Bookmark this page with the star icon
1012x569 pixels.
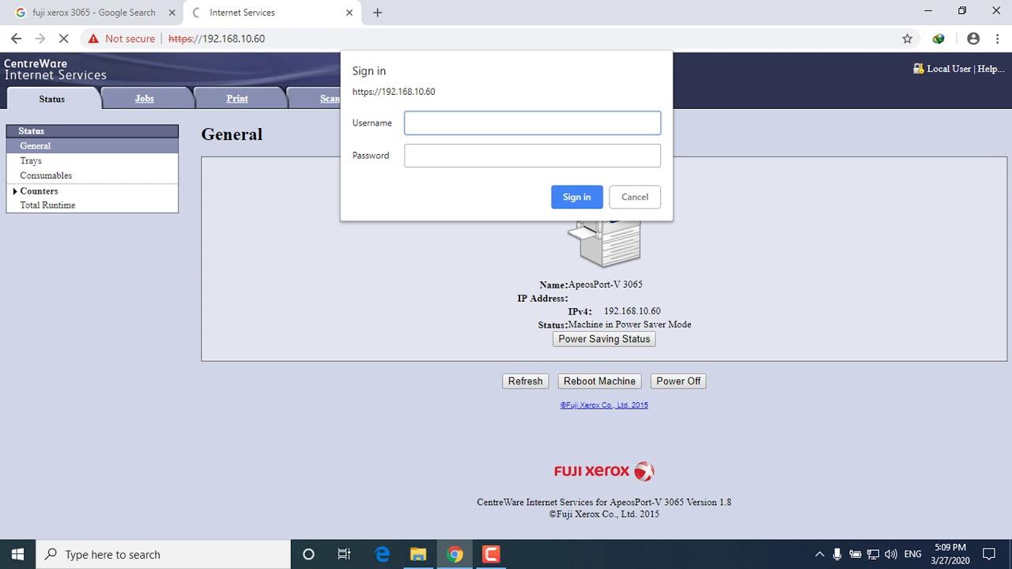tap(908, 38)
